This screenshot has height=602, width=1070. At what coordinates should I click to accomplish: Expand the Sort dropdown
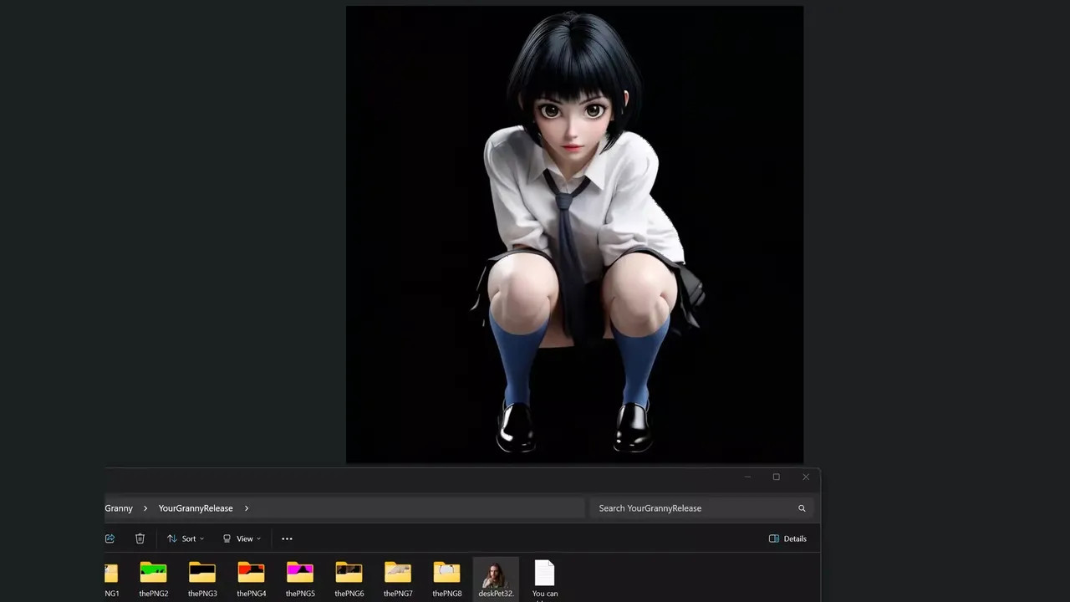pos(186,538)
